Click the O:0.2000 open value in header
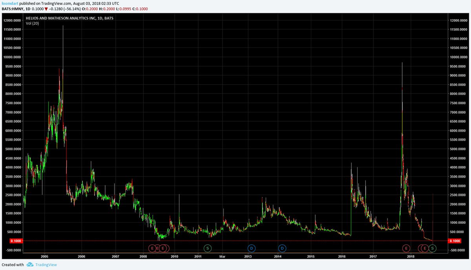The image size is (471, 270). tap(91, 9)
